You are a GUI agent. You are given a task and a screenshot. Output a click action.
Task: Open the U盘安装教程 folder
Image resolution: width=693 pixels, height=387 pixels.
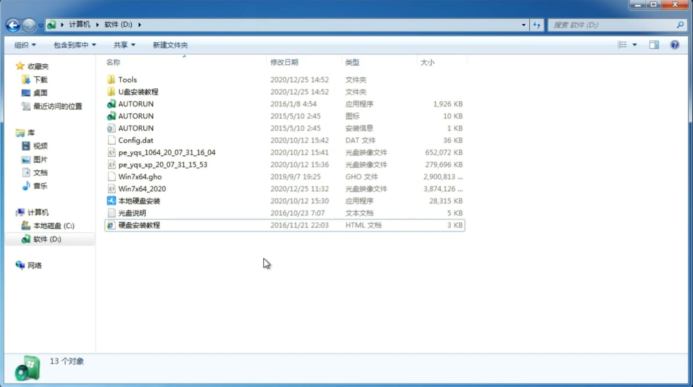tap(138, 91)
